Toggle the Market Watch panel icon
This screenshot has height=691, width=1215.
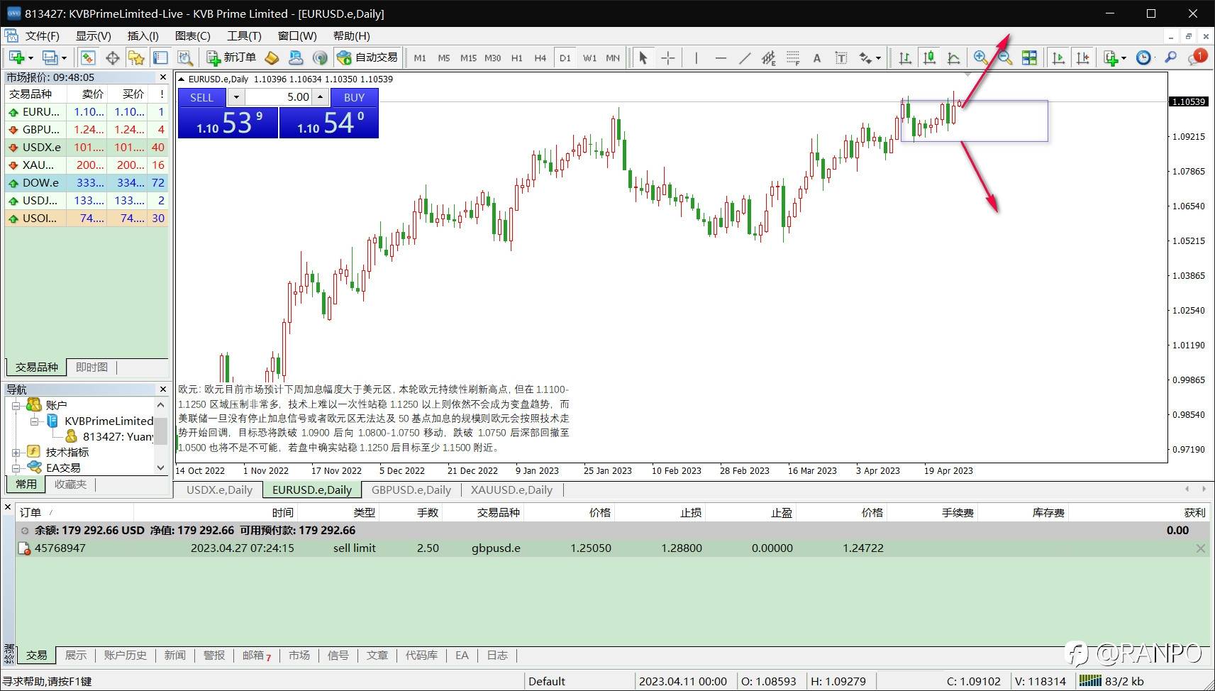(88, 57)
